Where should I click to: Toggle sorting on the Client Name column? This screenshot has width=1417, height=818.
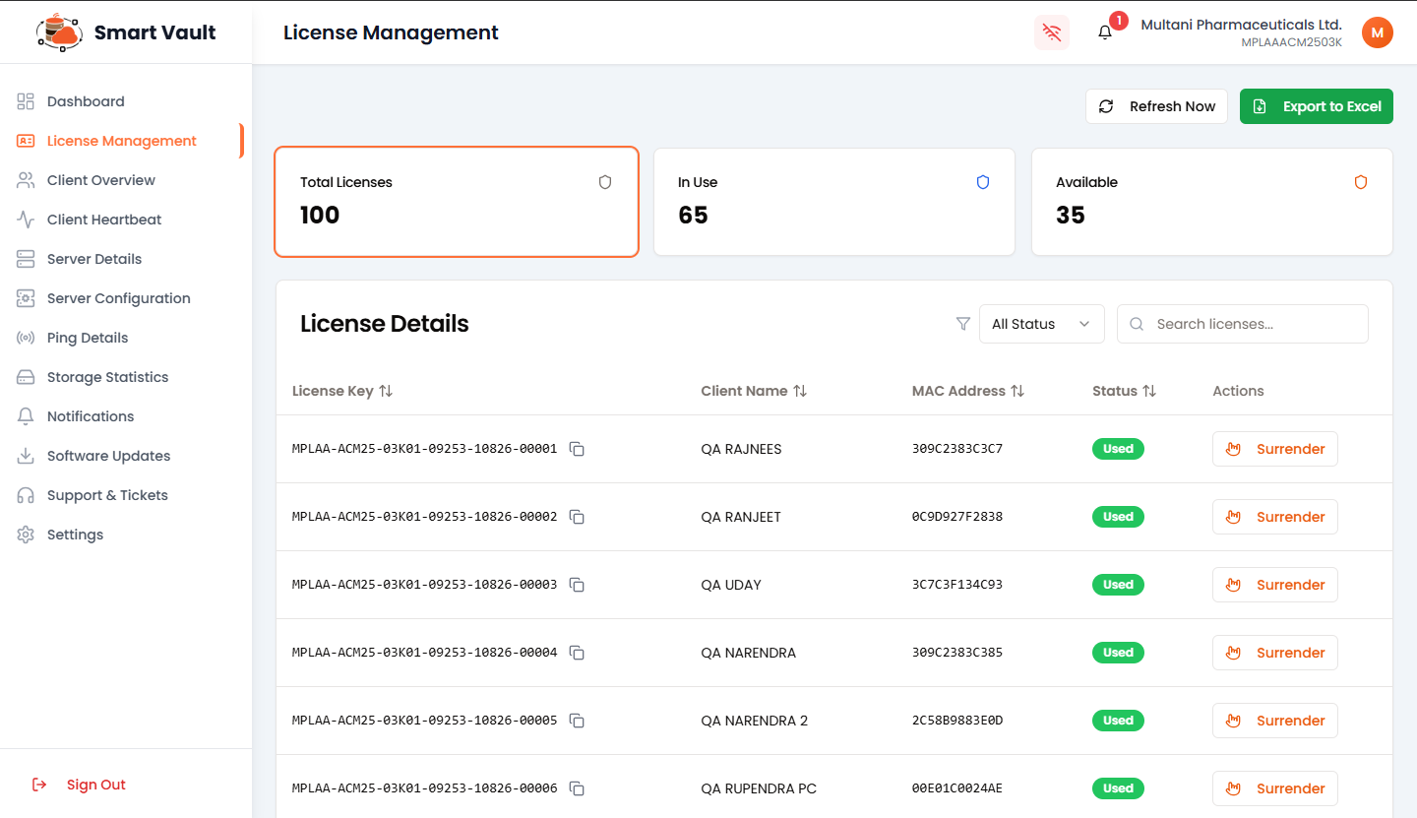pyautogui.click(x=802, y=391)
